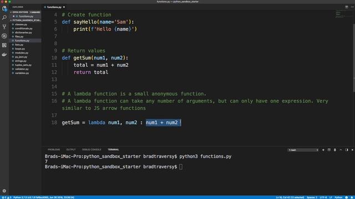This screenshot has width=355, height=199.
Task: Open files.py in the file explorer
Action: coord(19,36)
